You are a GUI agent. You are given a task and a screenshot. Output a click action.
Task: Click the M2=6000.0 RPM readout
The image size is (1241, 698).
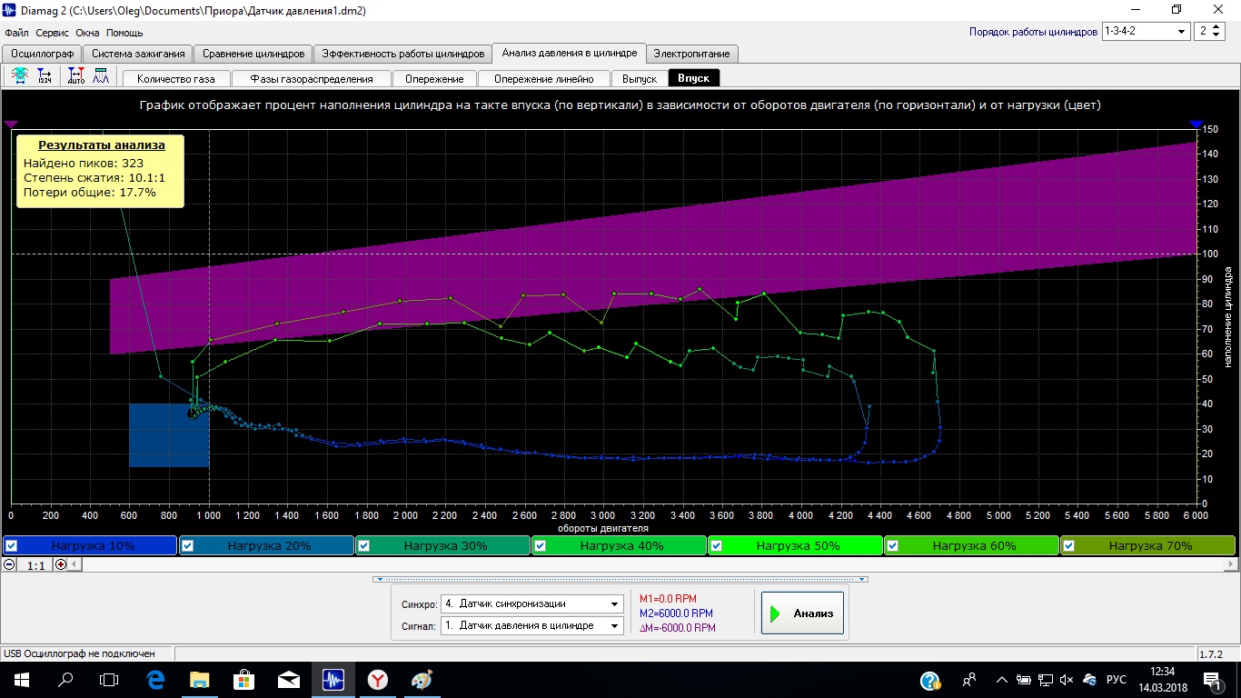pyautogui.click(x=677, y=613)
